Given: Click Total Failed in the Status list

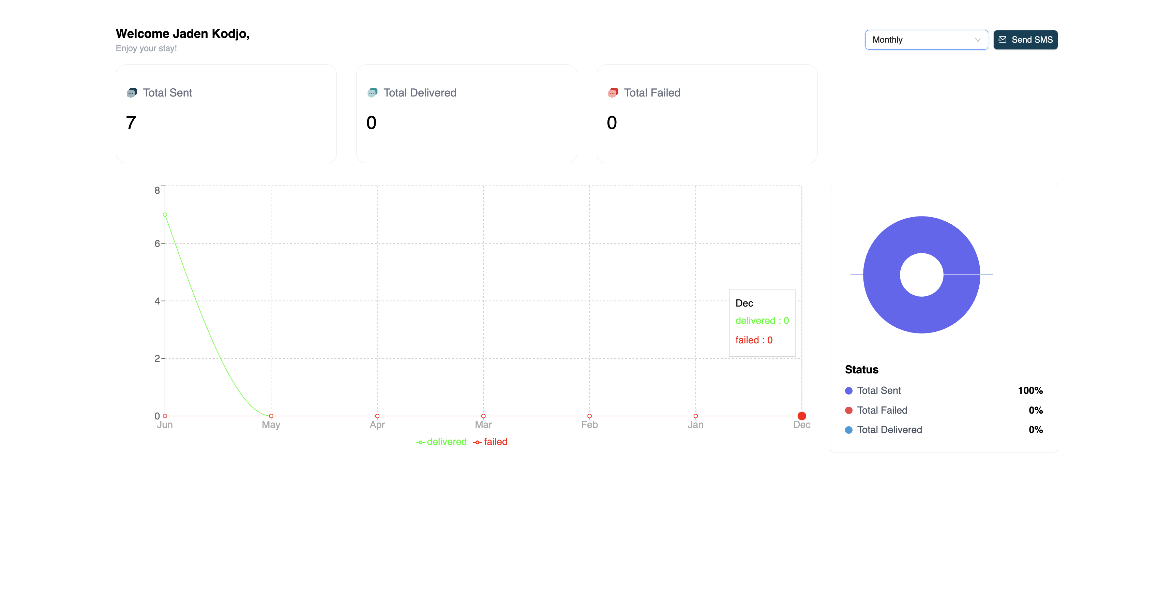Looking at the screenshot, I should 882,410.
